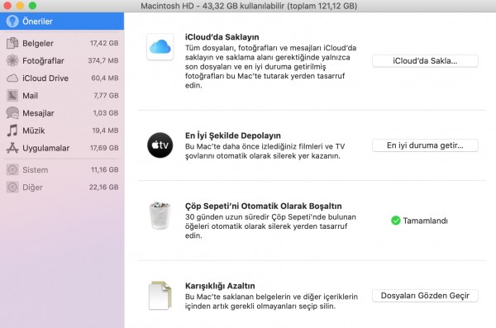Click the En iyi duruma getir... button
Image resolution: width=496 pixels, height=328 pixels.
425,145
